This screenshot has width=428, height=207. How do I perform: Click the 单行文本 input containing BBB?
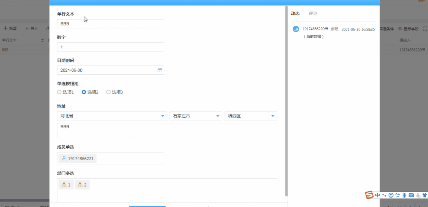coord(110,24)
